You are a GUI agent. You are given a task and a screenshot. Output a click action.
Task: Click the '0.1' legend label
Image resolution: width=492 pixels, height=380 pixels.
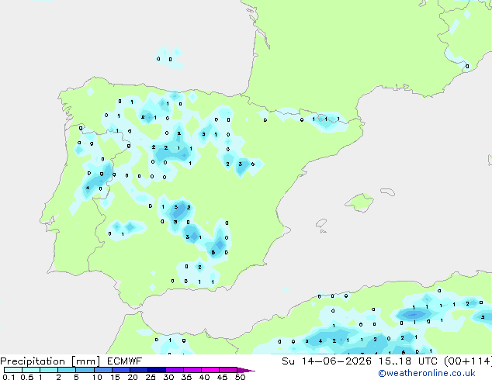[x=9, y=377]
